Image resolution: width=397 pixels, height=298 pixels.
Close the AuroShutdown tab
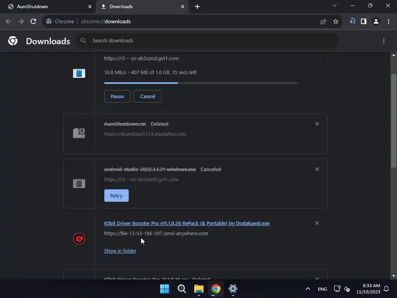click(90, 7)
